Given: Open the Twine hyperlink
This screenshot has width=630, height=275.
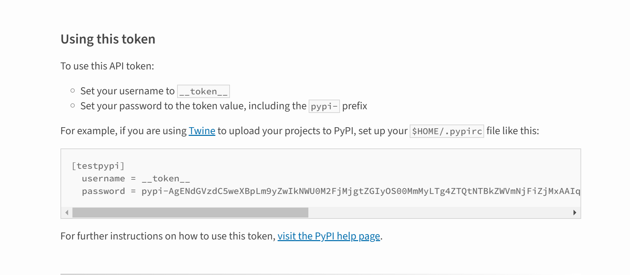Looking at the screenshot, I should (x=202, y=131).
